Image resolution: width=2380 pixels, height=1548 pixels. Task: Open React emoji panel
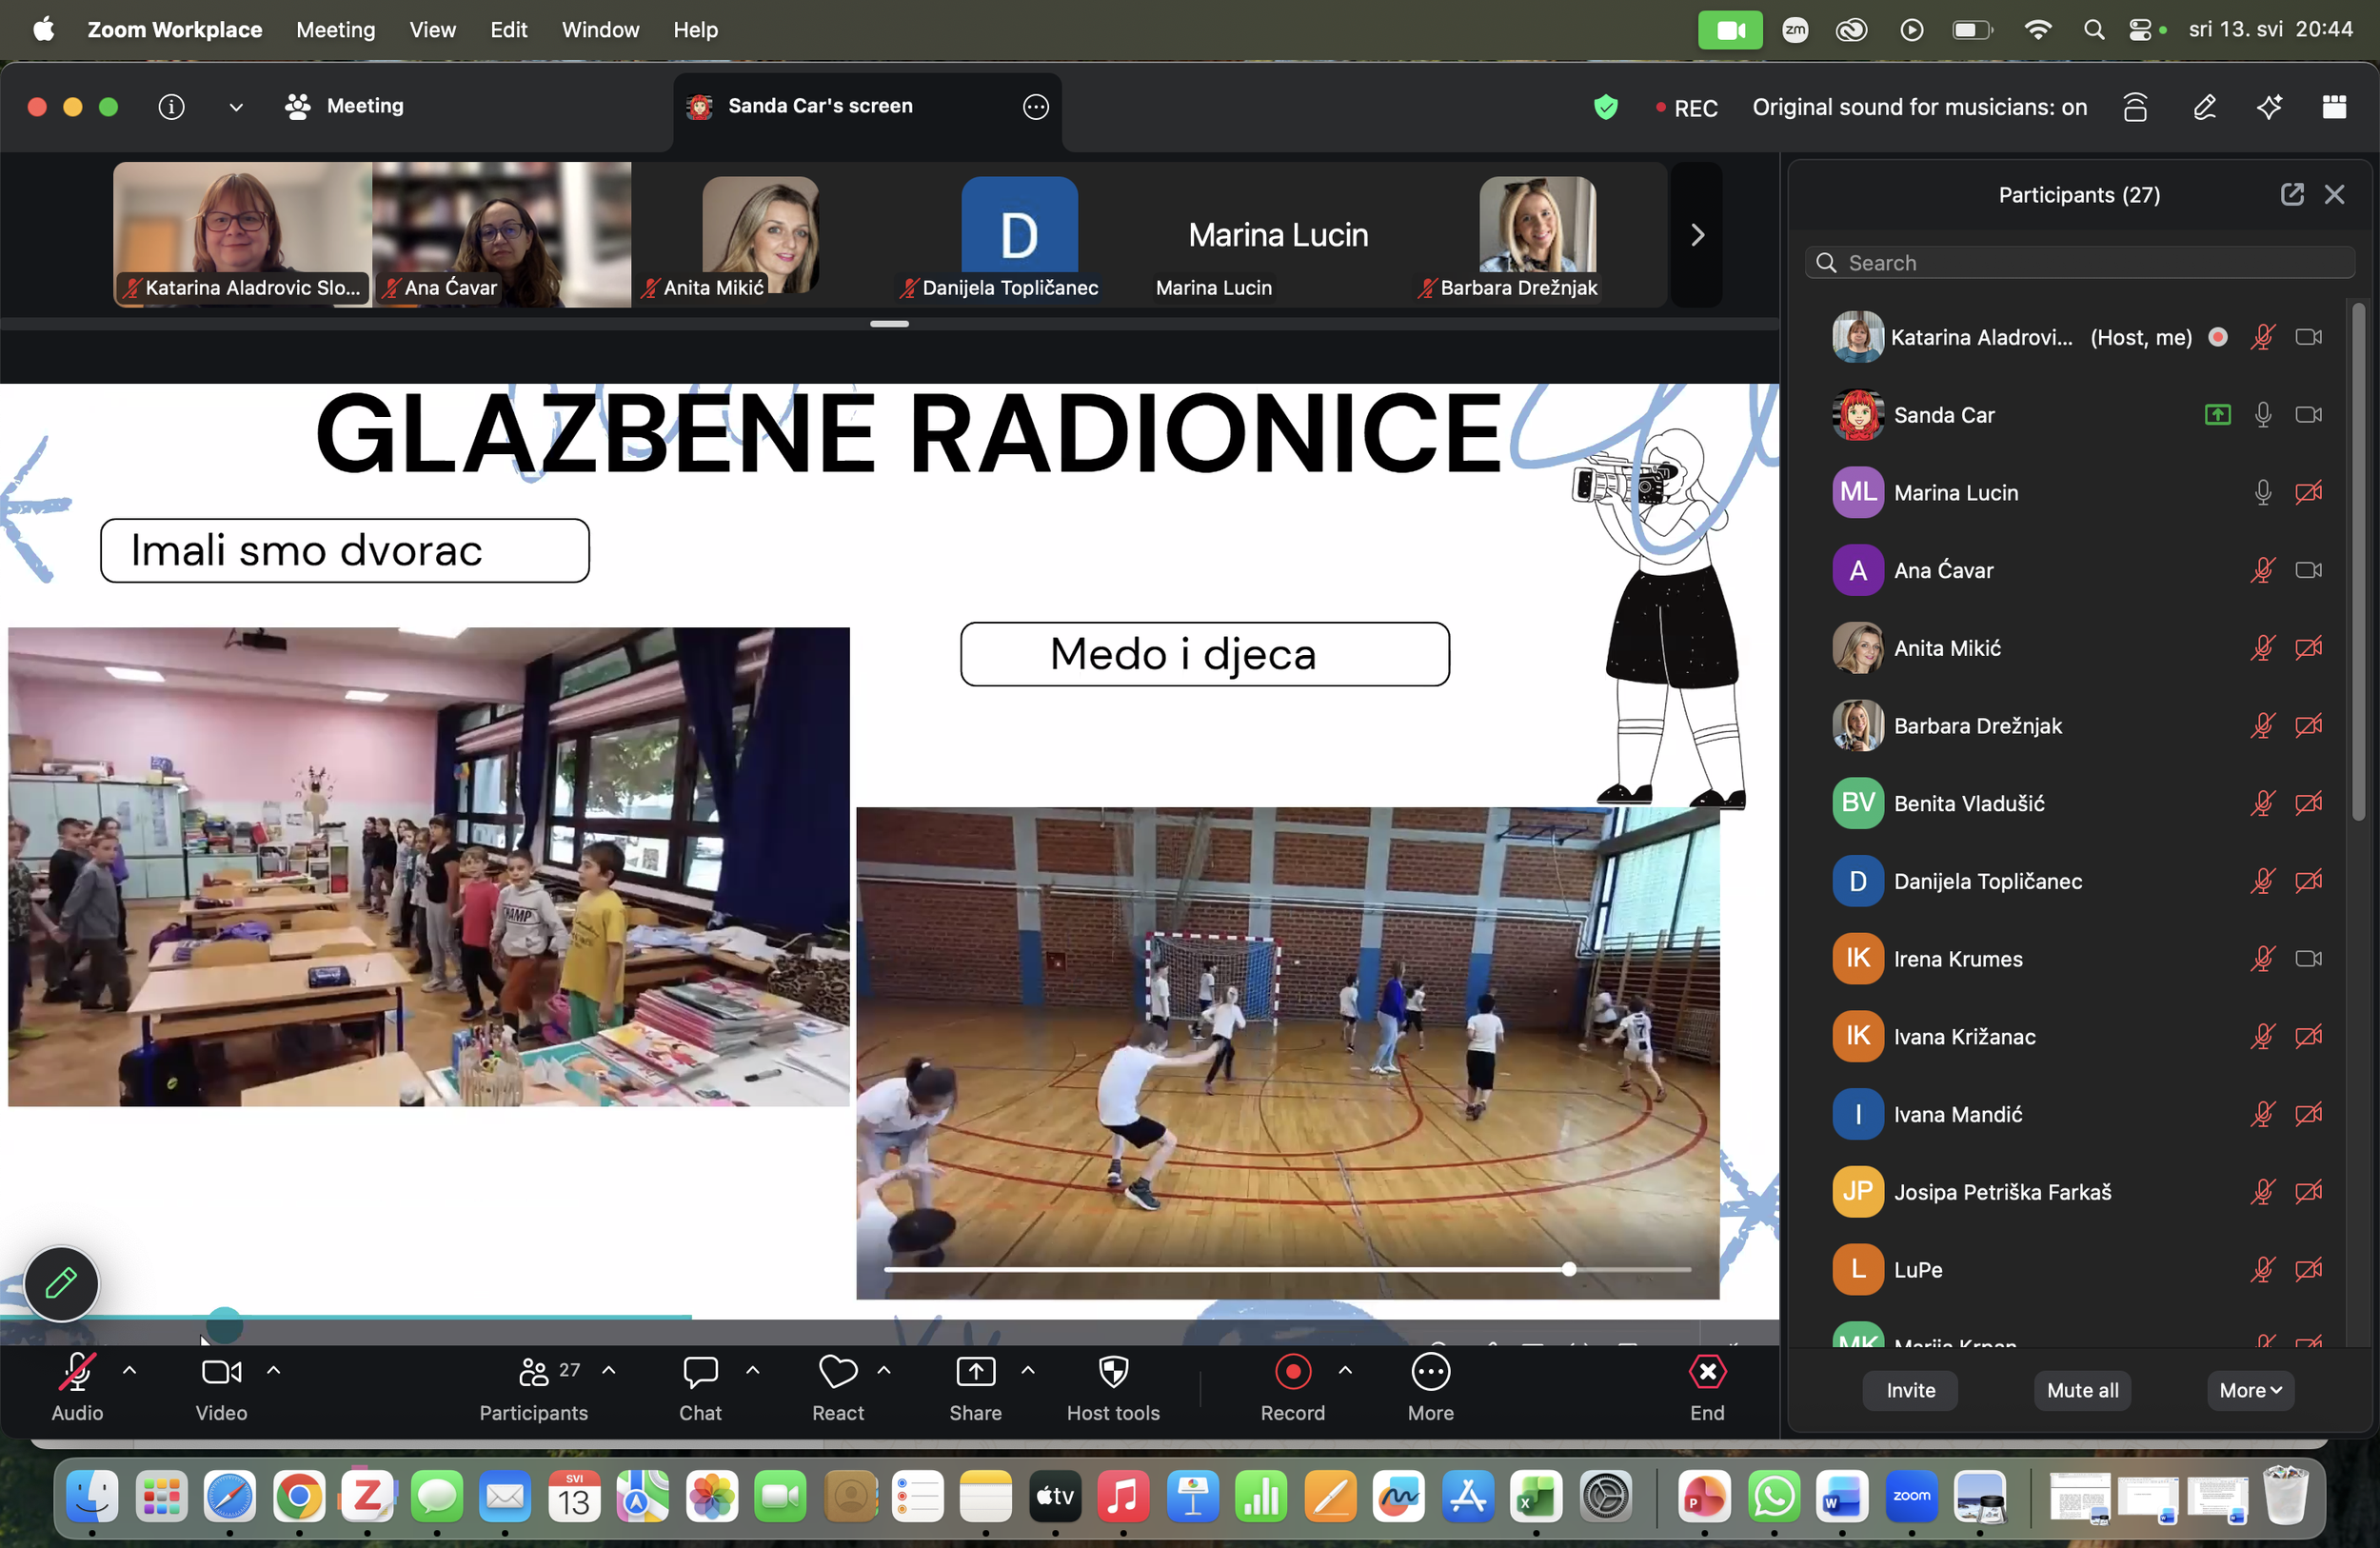tap(838, 1388)
